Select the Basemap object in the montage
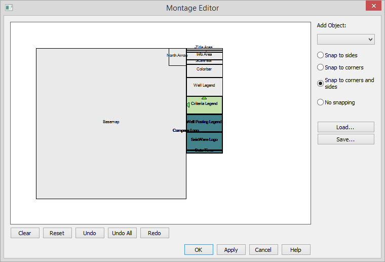The image size is (385, 262). pyautogui.click(x=111, y=122)
